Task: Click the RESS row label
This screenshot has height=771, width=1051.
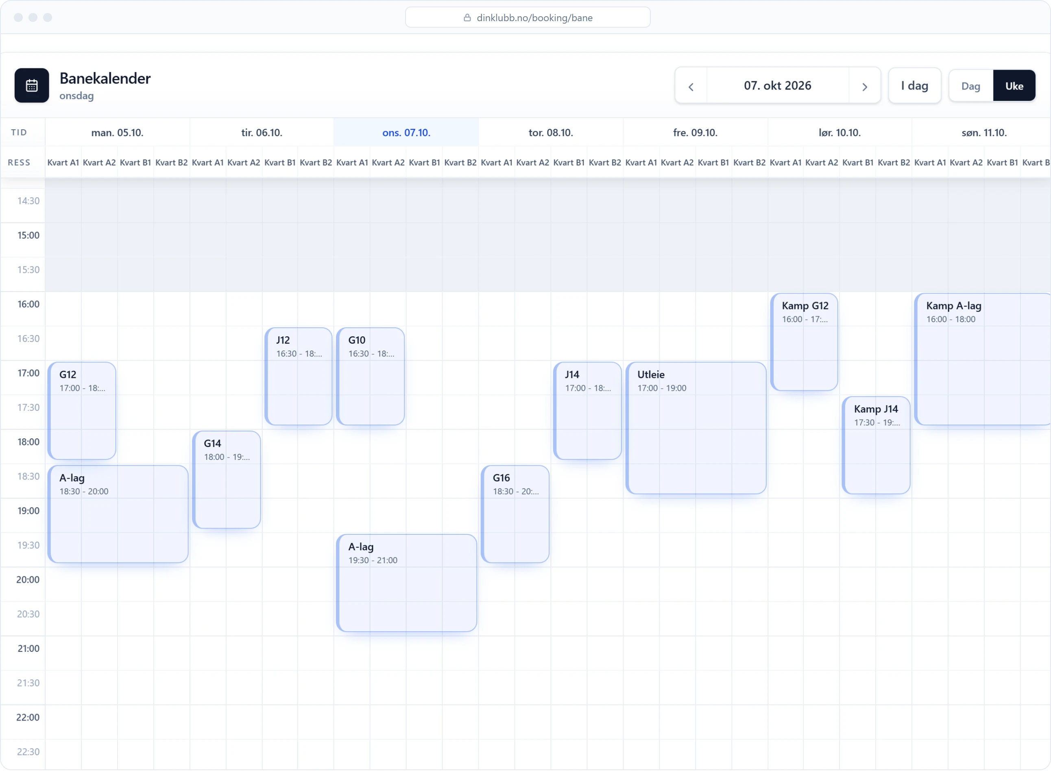Action: [19, 162]
